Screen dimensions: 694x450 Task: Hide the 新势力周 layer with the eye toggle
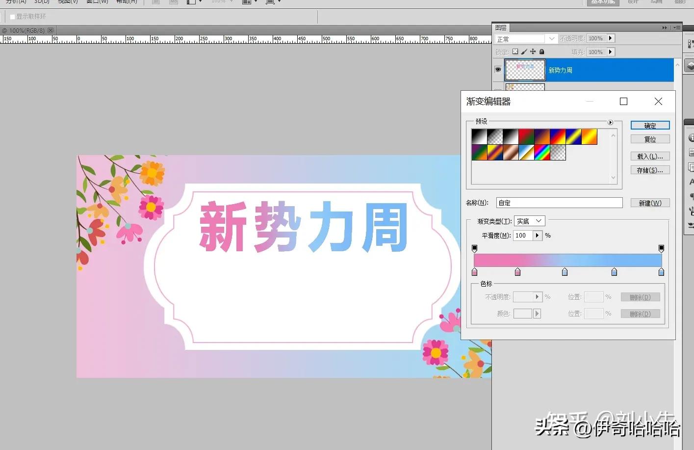coord(498,70)
